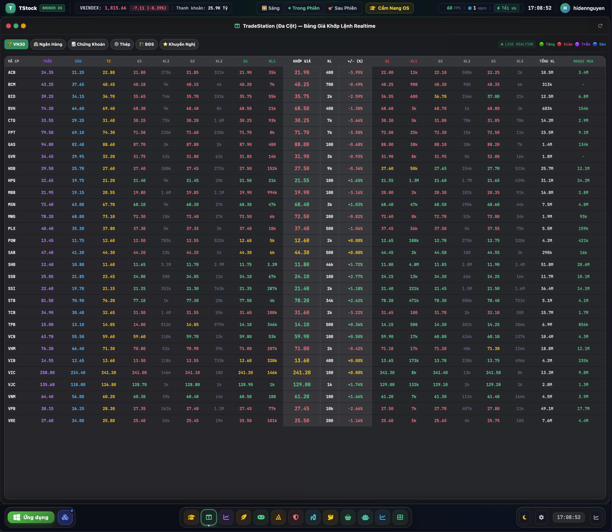Click the VJC matched price 129.00

[x=302, y=385]
